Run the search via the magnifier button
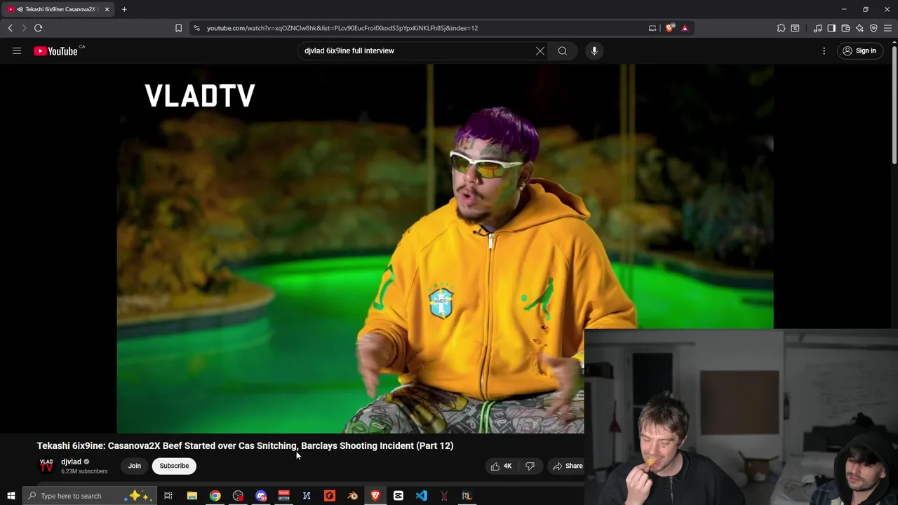The image size is (898, 505). click(x=563, y=50)
